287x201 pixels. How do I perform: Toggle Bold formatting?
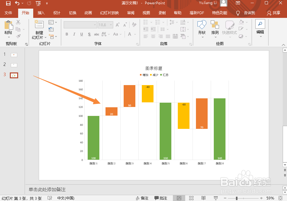click(67, 34)
